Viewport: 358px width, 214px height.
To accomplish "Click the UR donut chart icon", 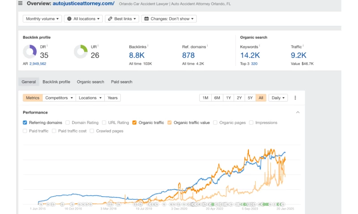I will click(x=81, y=52).
